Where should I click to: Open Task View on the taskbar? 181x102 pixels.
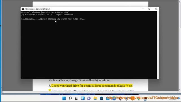tap(76, 98)
